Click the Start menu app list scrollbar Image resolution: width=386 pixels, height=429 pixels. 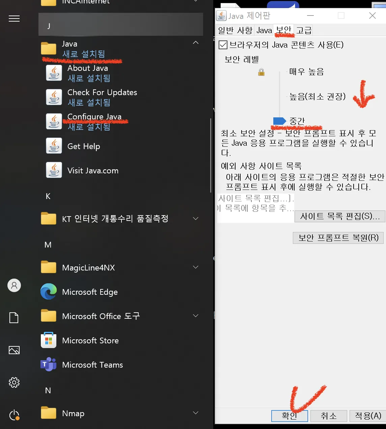[x=211, y=155]
